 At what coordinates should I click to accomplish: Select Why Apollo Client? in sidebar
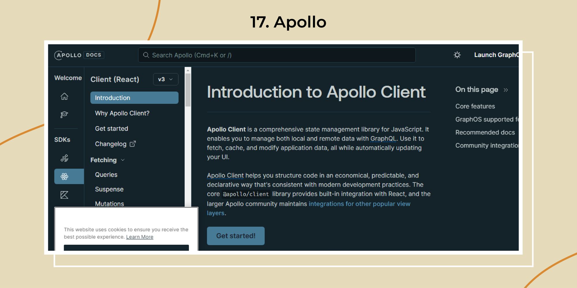click(122, 113)
